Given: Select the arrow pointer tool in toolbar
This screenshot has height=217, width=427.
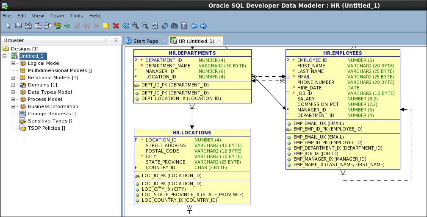Looking at the screenshot, I should [x=8, y=26].
